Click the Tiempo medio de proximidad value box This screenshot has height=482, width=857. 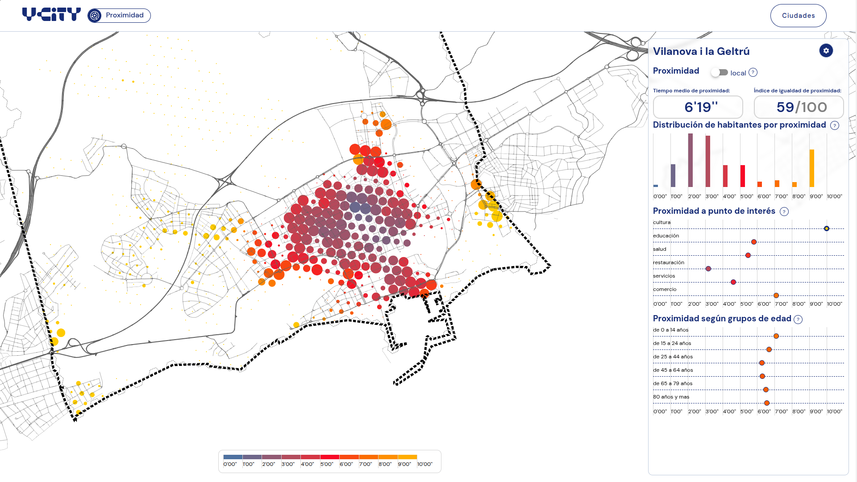pyautogui.click(x=698, y=107)
